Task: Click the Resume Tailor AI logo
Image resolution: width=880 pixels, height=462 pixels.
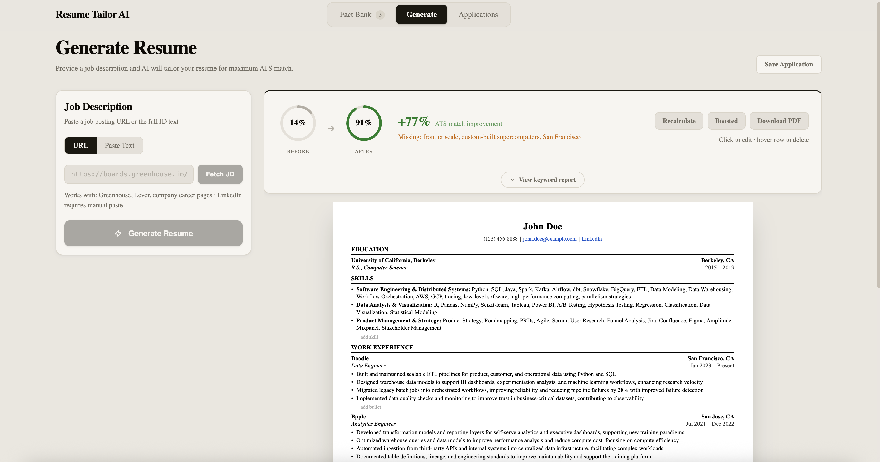Action: [x=92, y=14]
